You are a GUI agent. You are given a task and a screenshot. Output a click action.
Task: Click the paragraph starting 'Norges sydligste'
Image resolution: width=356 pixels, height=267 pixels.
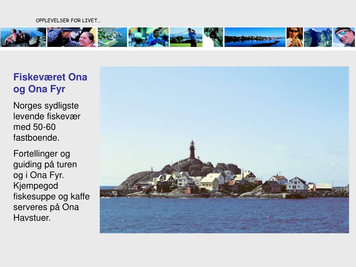(47, 122)
